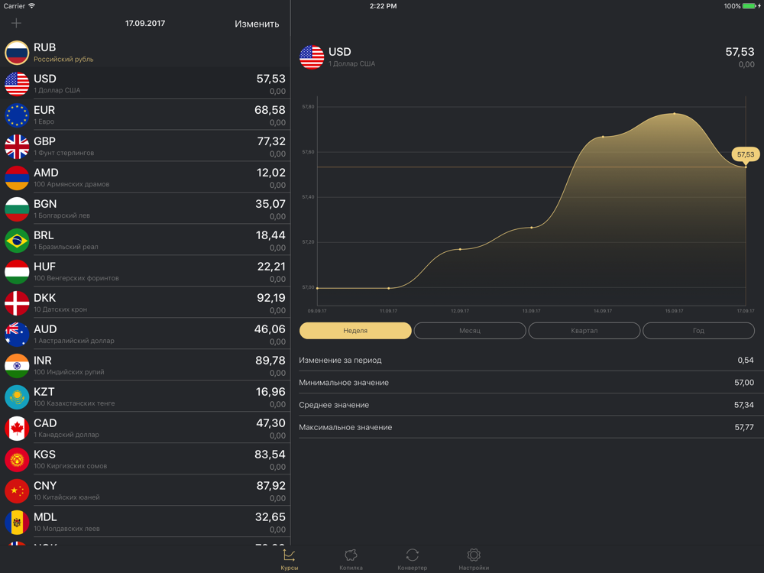
Task: Select the DKK rate 92,19
Action: coord(271,298)
